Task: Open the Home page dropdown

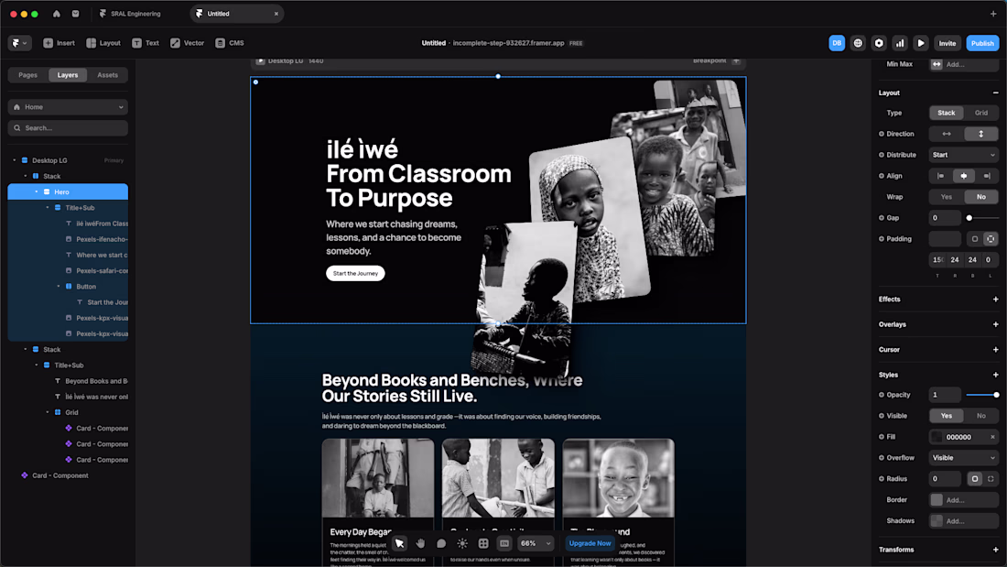Action: pyautogui.click(x=68, y=107)
